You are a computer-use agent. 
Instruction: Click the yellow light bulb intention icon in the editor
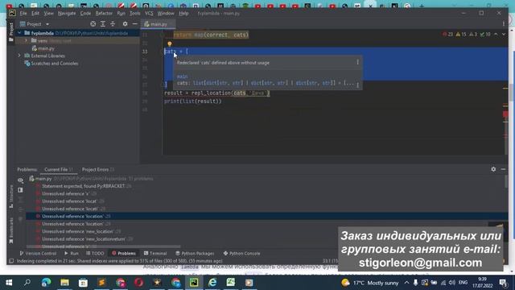tap(170, 43)
